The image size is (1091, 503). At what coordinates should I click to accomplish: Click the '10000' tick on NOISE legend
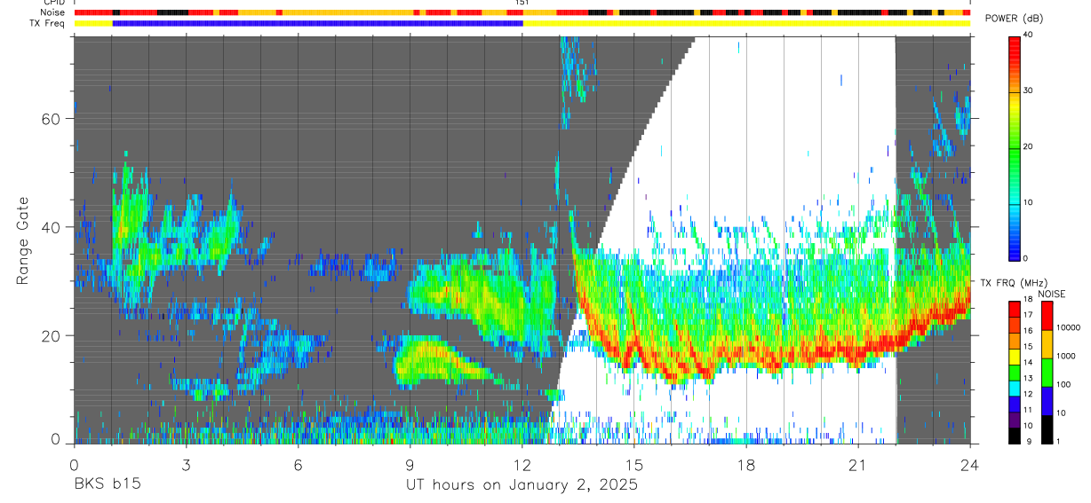1069,327
